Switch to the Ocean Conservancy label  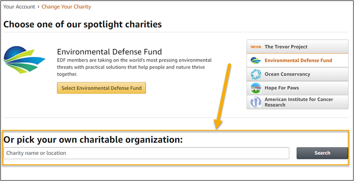[x=287, y=74]
